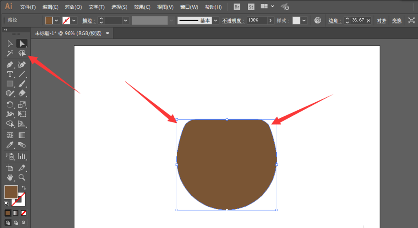Select the Eyedropper tool
This screenshot has height=228, width=418.
click(10, 145)
